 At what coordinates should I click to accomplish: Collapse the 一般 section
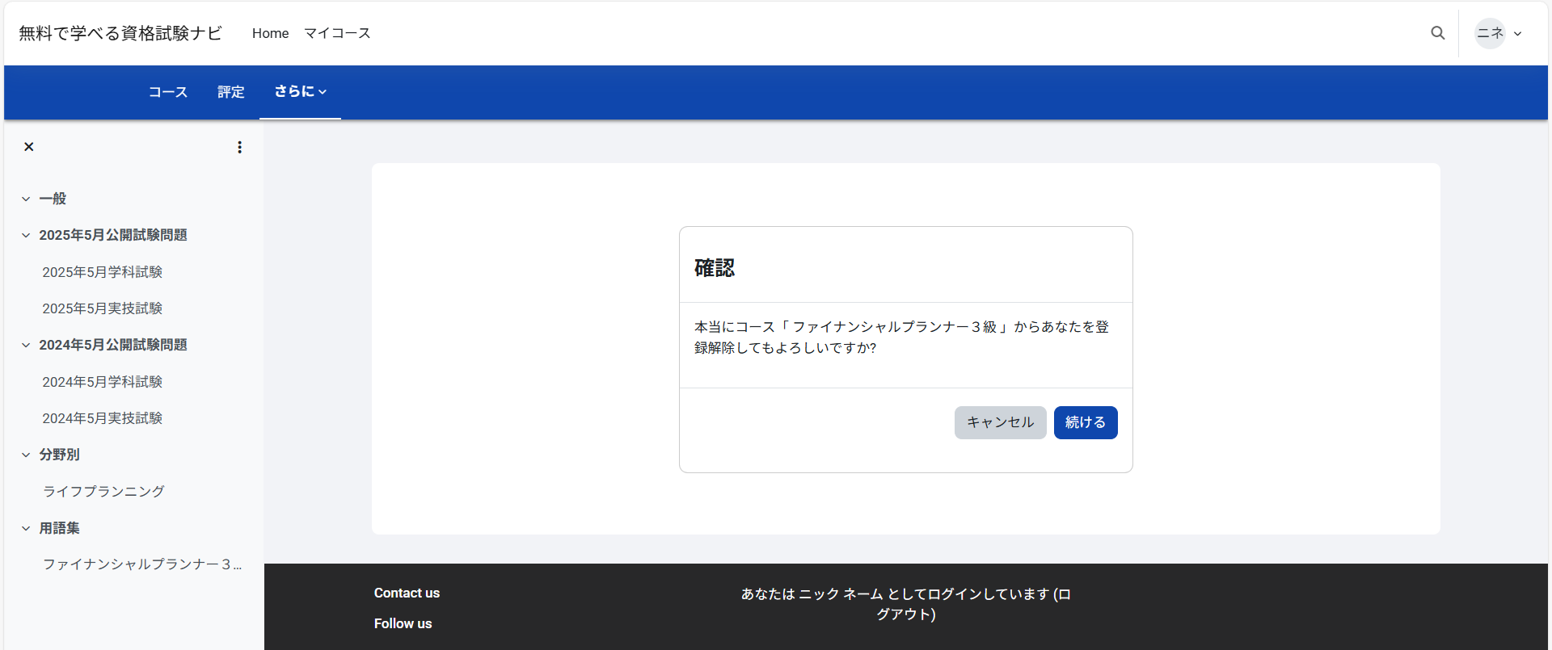[26, 199]
